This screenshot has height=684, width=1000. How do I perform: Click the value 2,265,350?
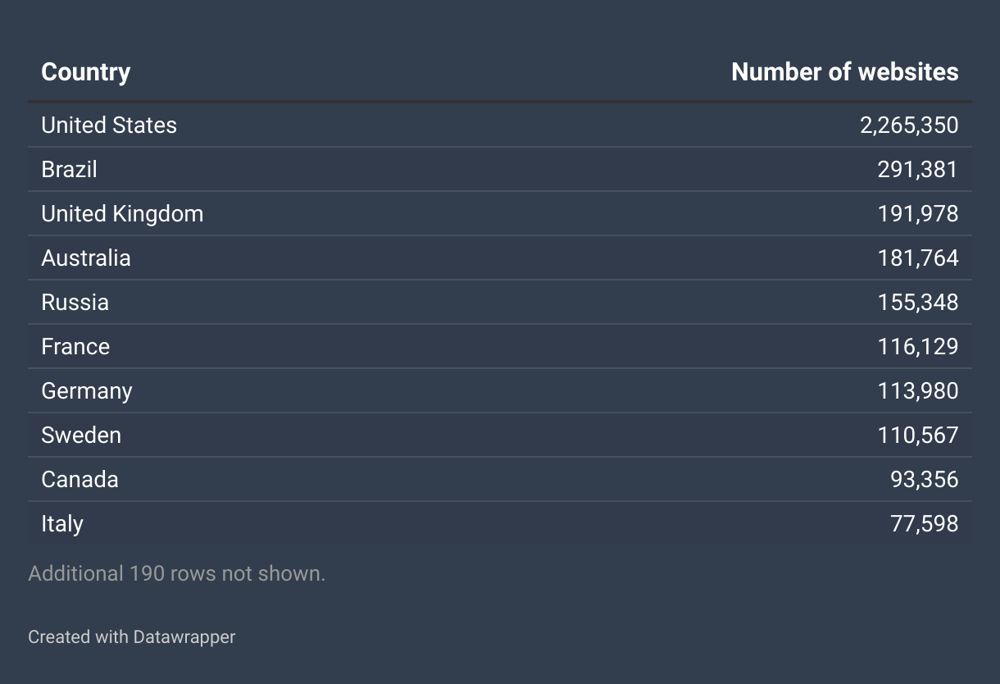click(909, 125)
